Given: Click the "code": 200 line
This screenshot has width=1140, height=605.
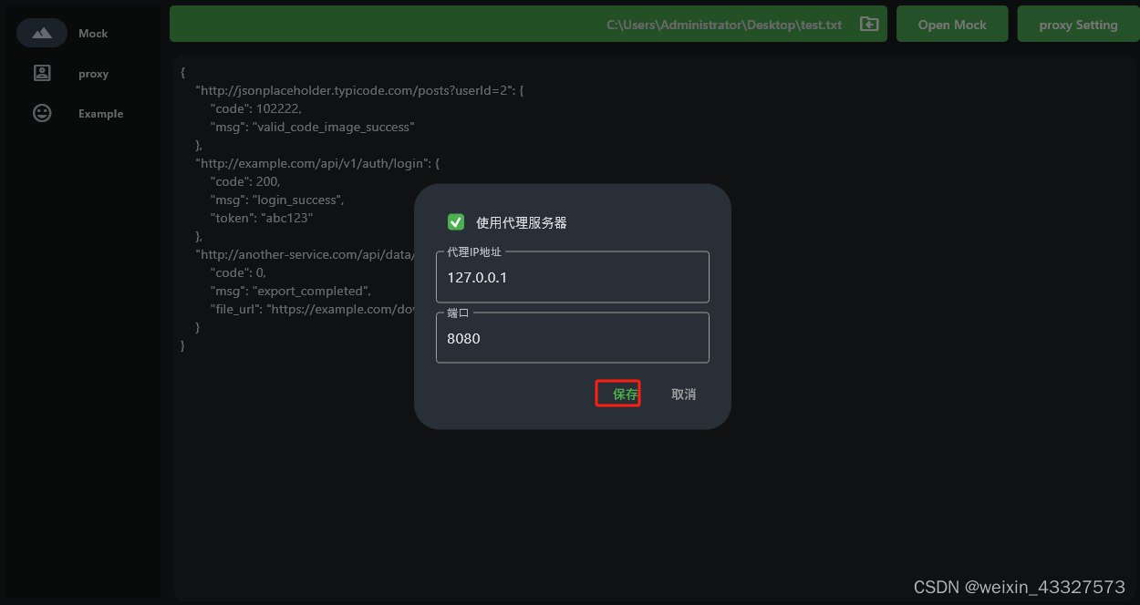Looking at the screenshot, I should tap(245, 181).
